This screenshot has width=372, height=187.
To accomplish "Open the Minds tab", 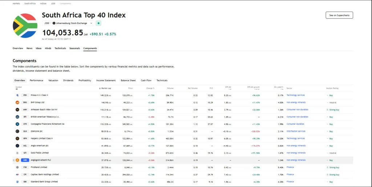I will pyautogui.click(x=48, y=48).
